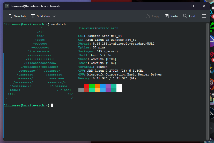214x143 pixels.
Task: Close the Konsole window
Action: [204, 6]
